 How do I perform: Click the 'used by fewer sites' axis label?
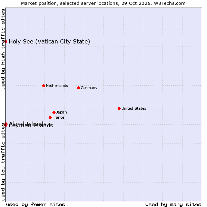[36, 204]
